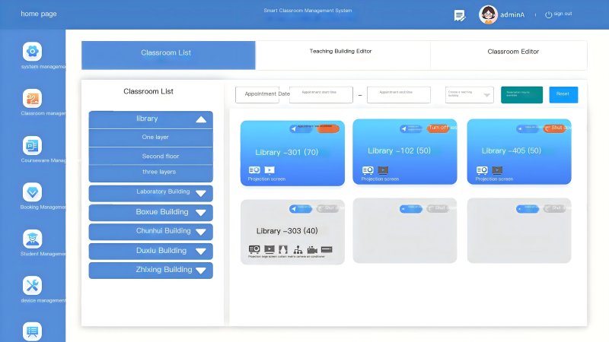Click the adminA avatar picture
This screenshot has height=342, width=609.
tap(488, 14)
